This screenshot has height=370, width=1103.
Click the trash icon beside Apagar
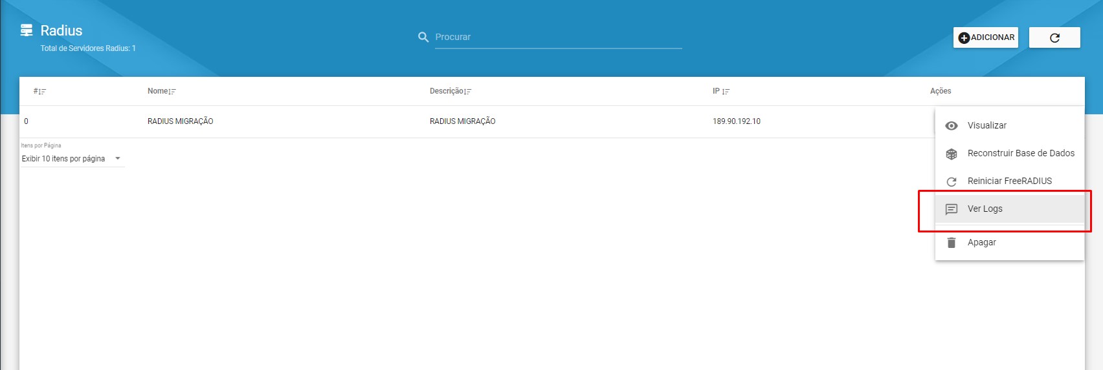pos(952,243)
